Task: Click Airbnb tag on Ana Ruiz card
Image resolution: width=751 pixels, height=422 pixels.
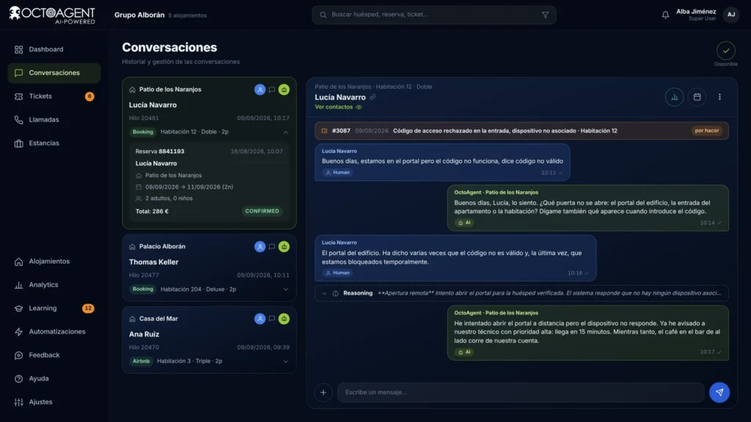Action: coord(141,361)
